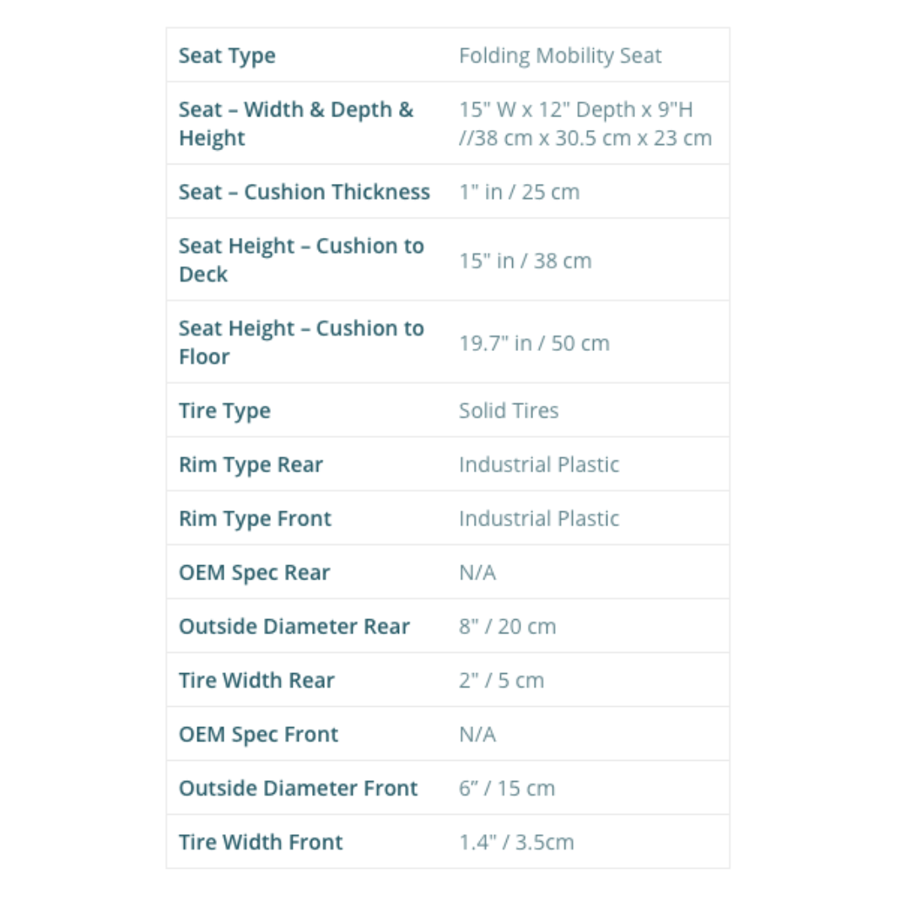This screenshot has height=911, width=911.
Task: Select the Solid Tires value
Action: click(509, 411)
